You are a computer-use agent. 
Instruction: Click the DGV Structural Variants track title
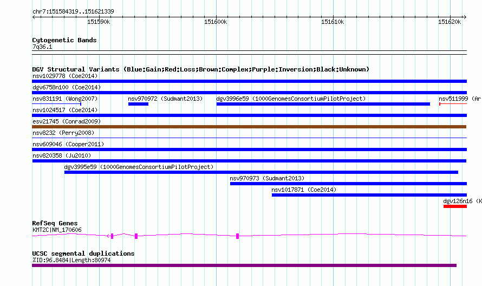coord(201,69)
